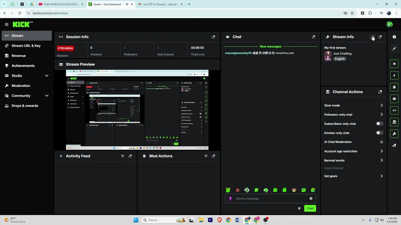The height and width of the screenshot is (225, 401).
Task: Toggle the Chat bubble widget icon in sidebar
Action: tap(394, 99)
